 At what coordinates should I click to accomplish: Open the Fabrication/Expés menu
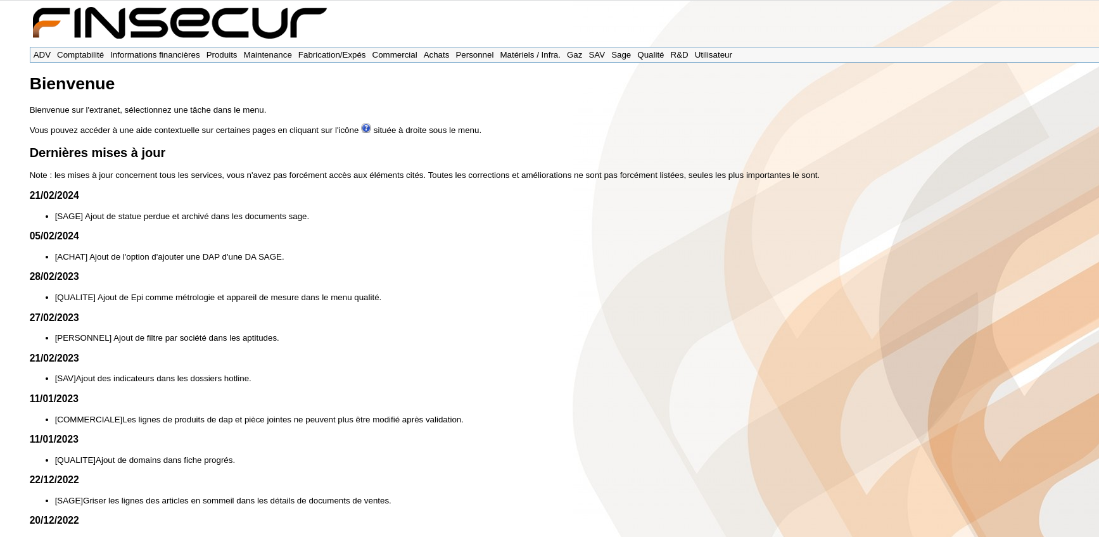pyautogui.click(x=332, y=55)
